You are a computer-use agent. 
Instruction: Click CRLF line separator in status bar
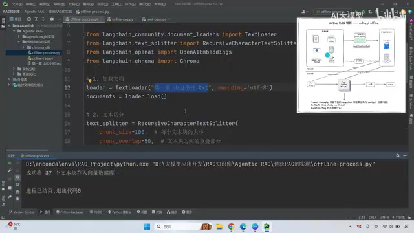pyautogui.click(x=373, y=217)
